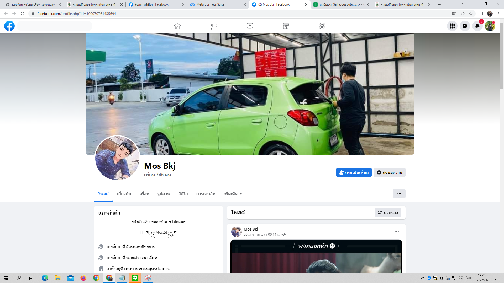Open profile three-dot options button
This screenshot has height=283, width=504.
[x=399, y=194]
